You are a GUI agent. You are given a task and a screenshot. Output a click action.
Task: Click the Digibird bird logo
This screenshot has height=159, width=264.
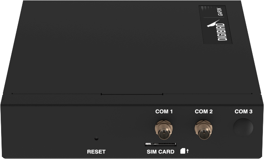tap(213, 24)
